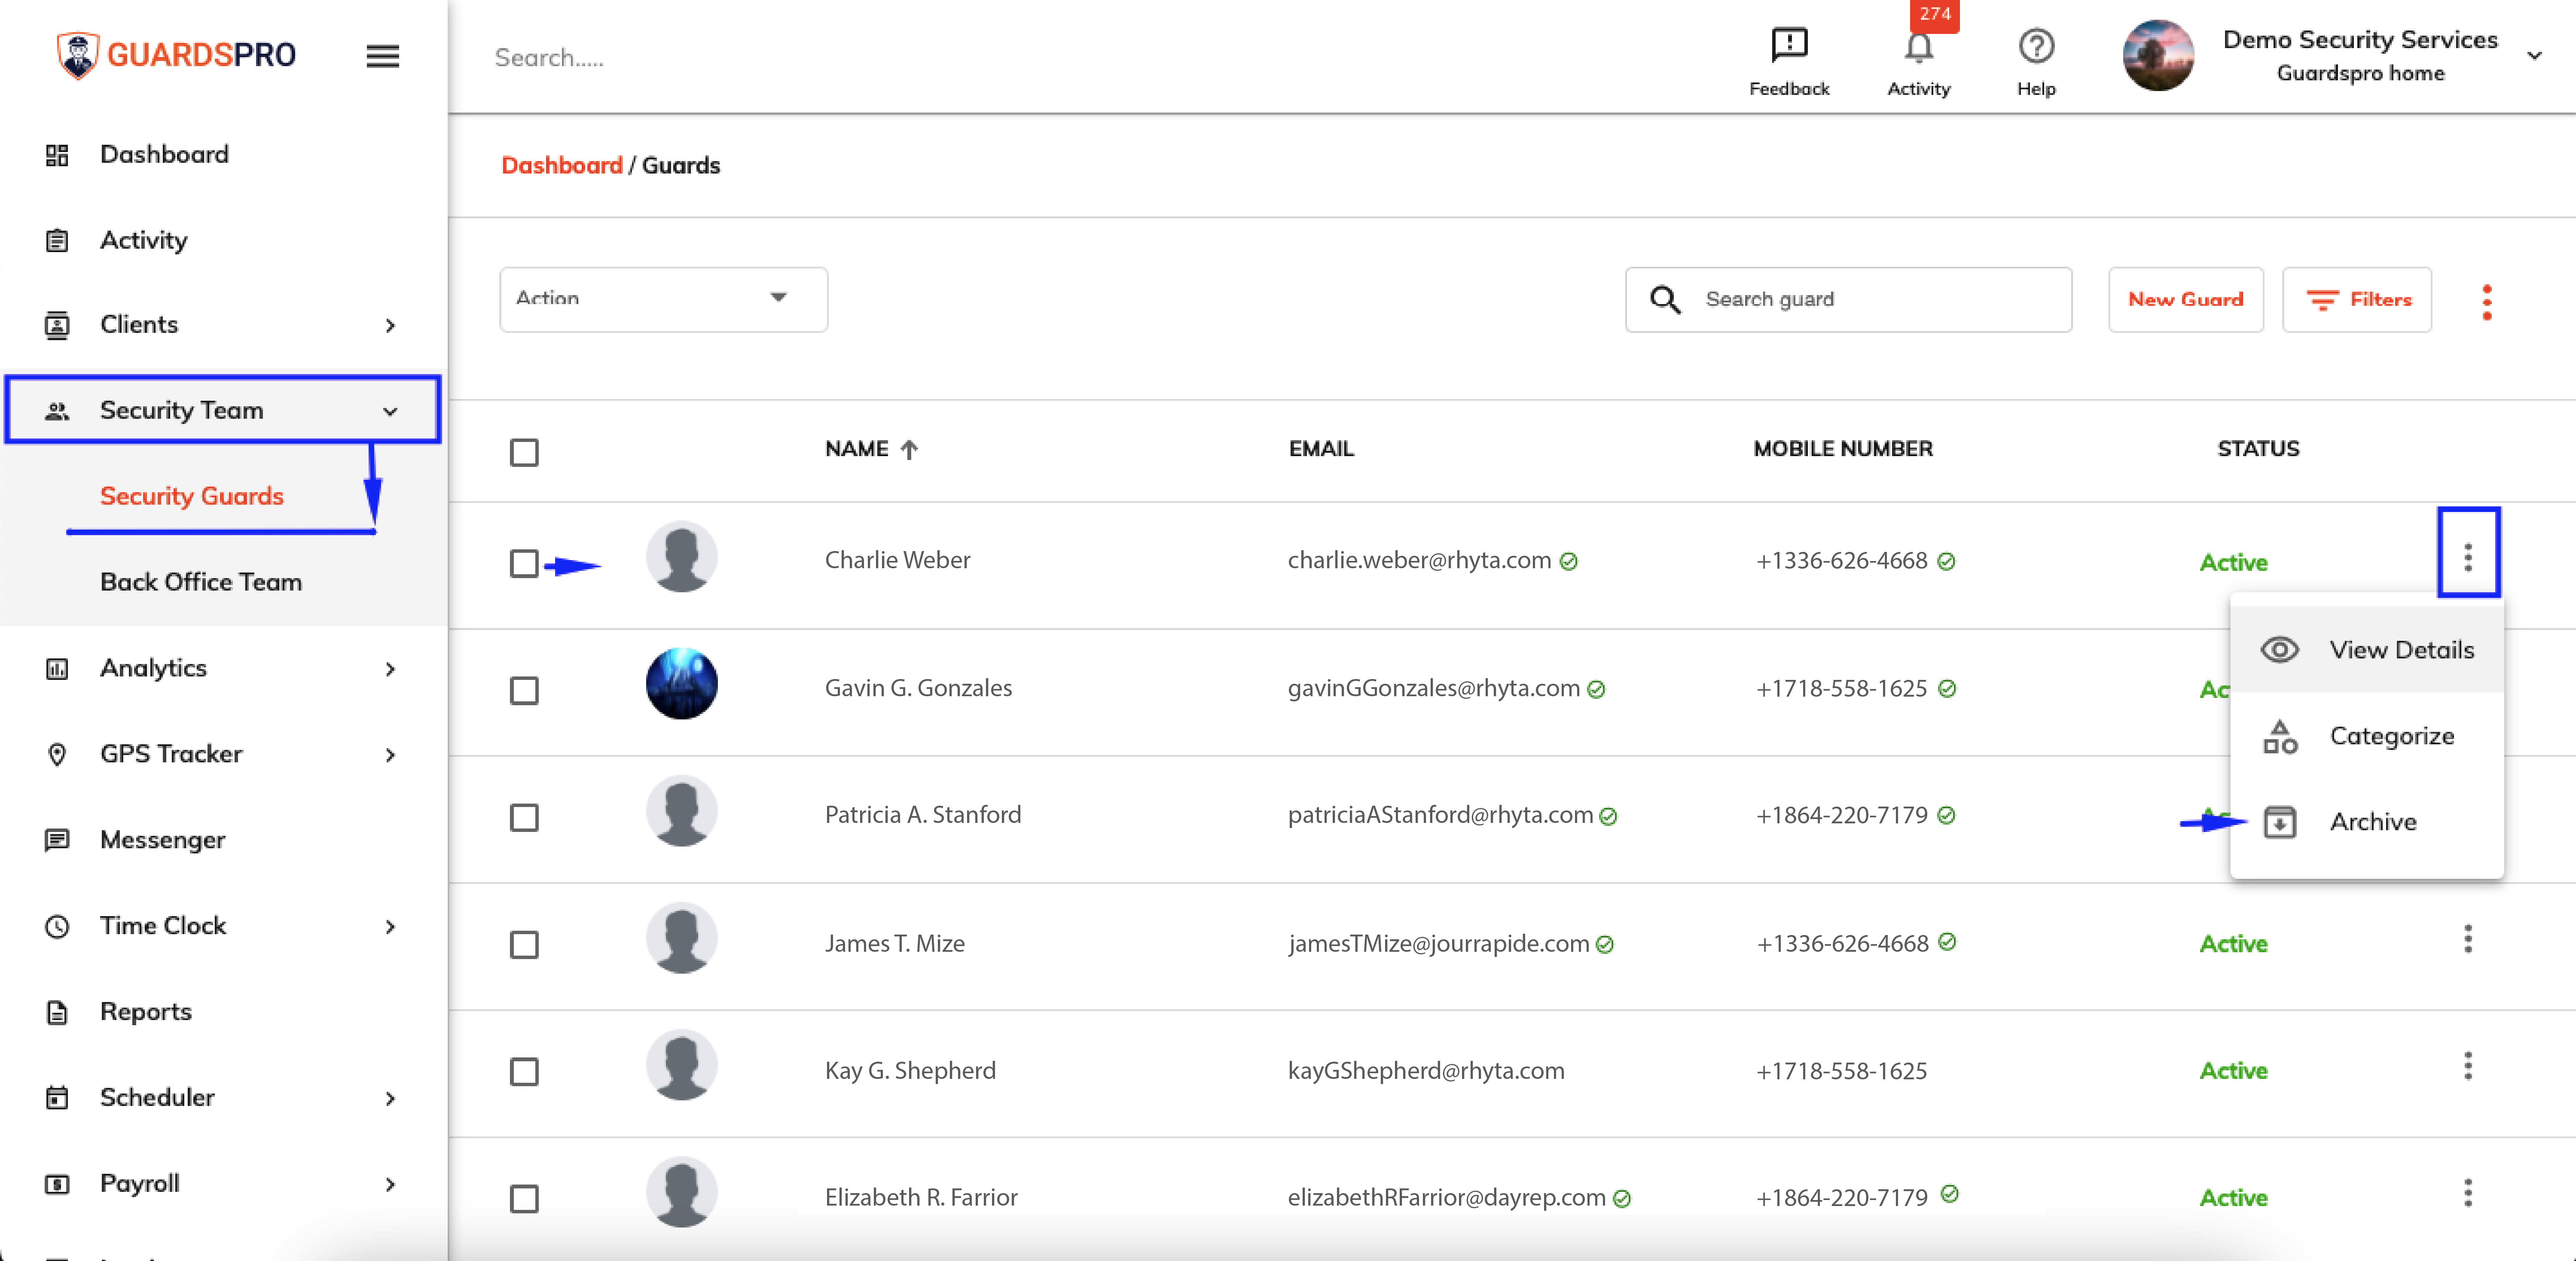Select Back Office Team submenu item
The image size is (2576, 1261).
pos(200,582)
